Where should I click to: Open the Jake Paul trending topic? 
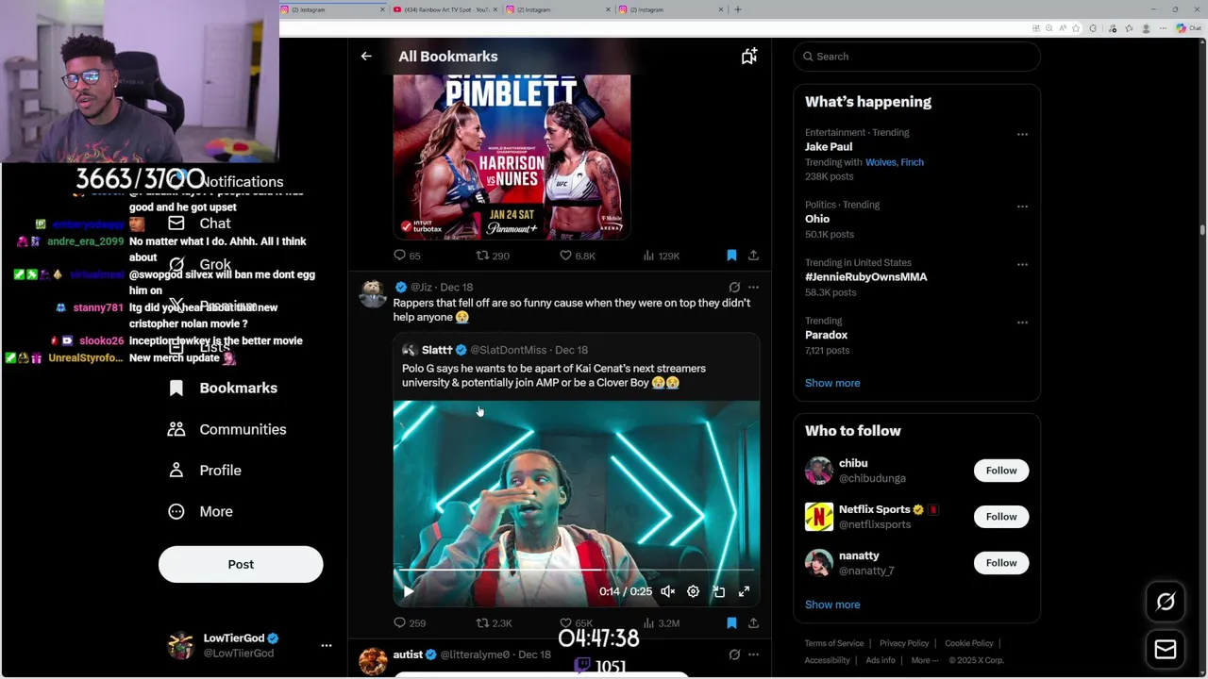tap(829, 147)
